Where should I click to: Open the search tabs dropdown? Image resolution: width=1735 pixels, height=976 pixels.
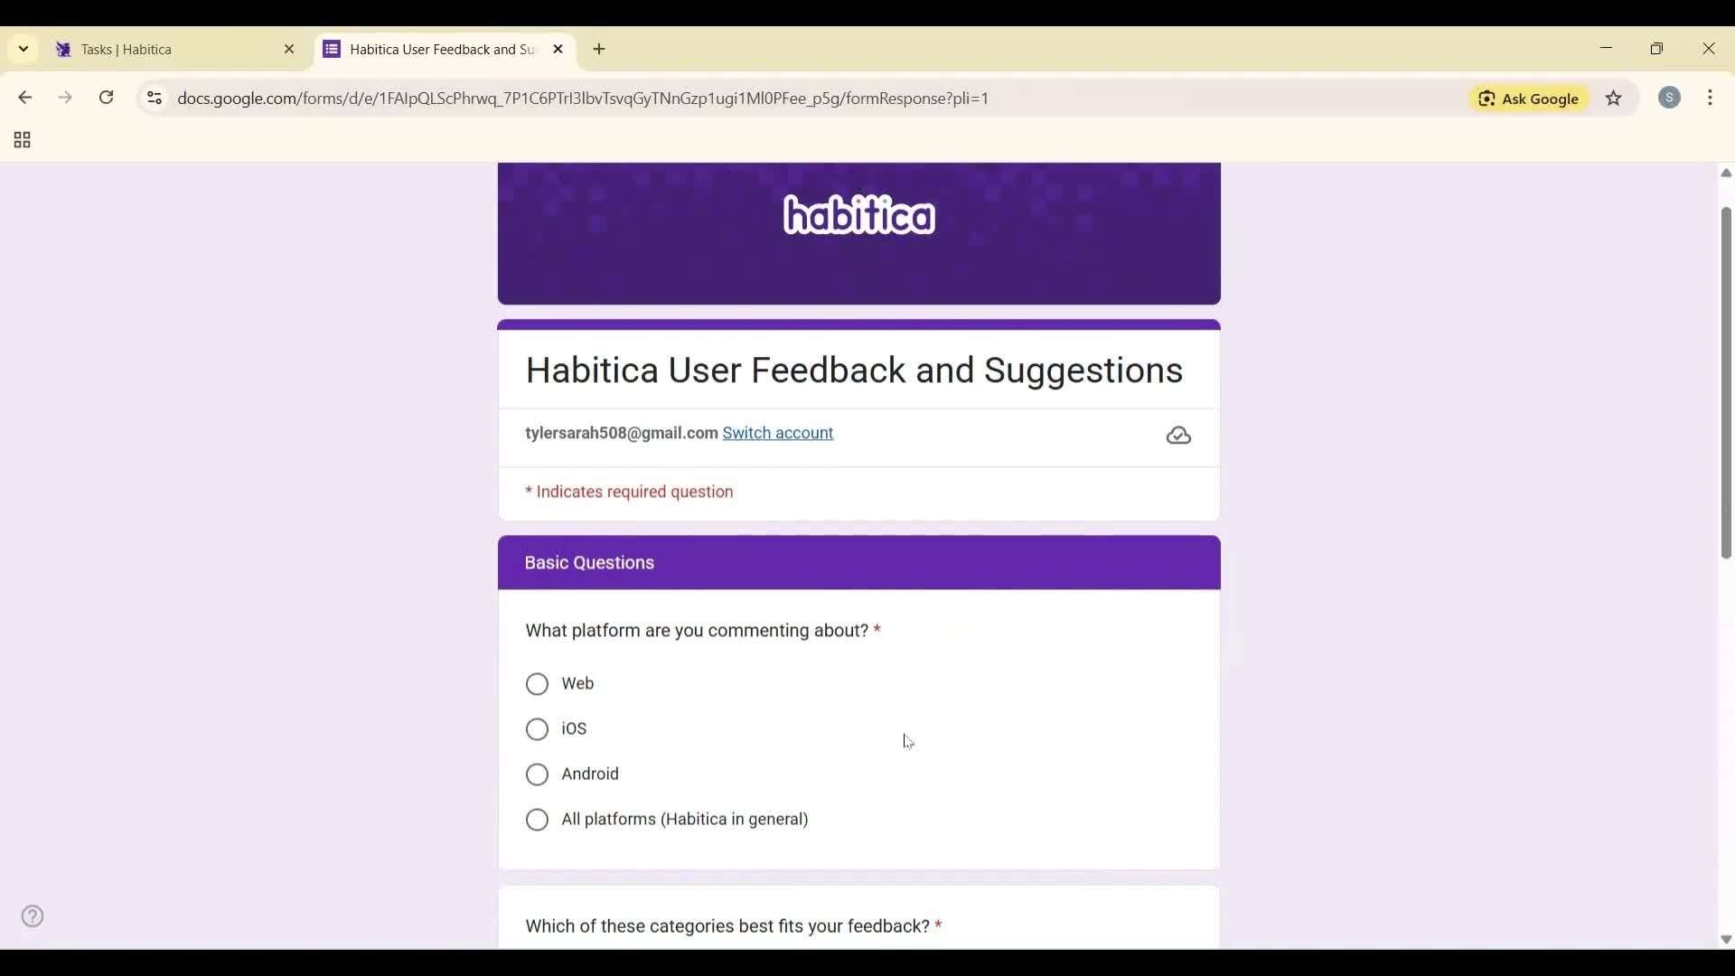(23, 49)
